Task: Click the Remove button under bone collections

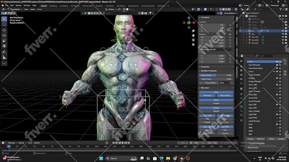Action: pos(260,139)
